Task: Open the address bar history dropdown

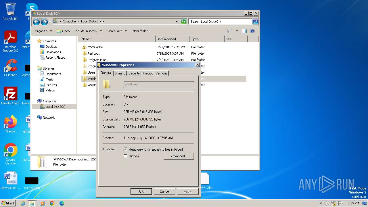Action: 177,22
